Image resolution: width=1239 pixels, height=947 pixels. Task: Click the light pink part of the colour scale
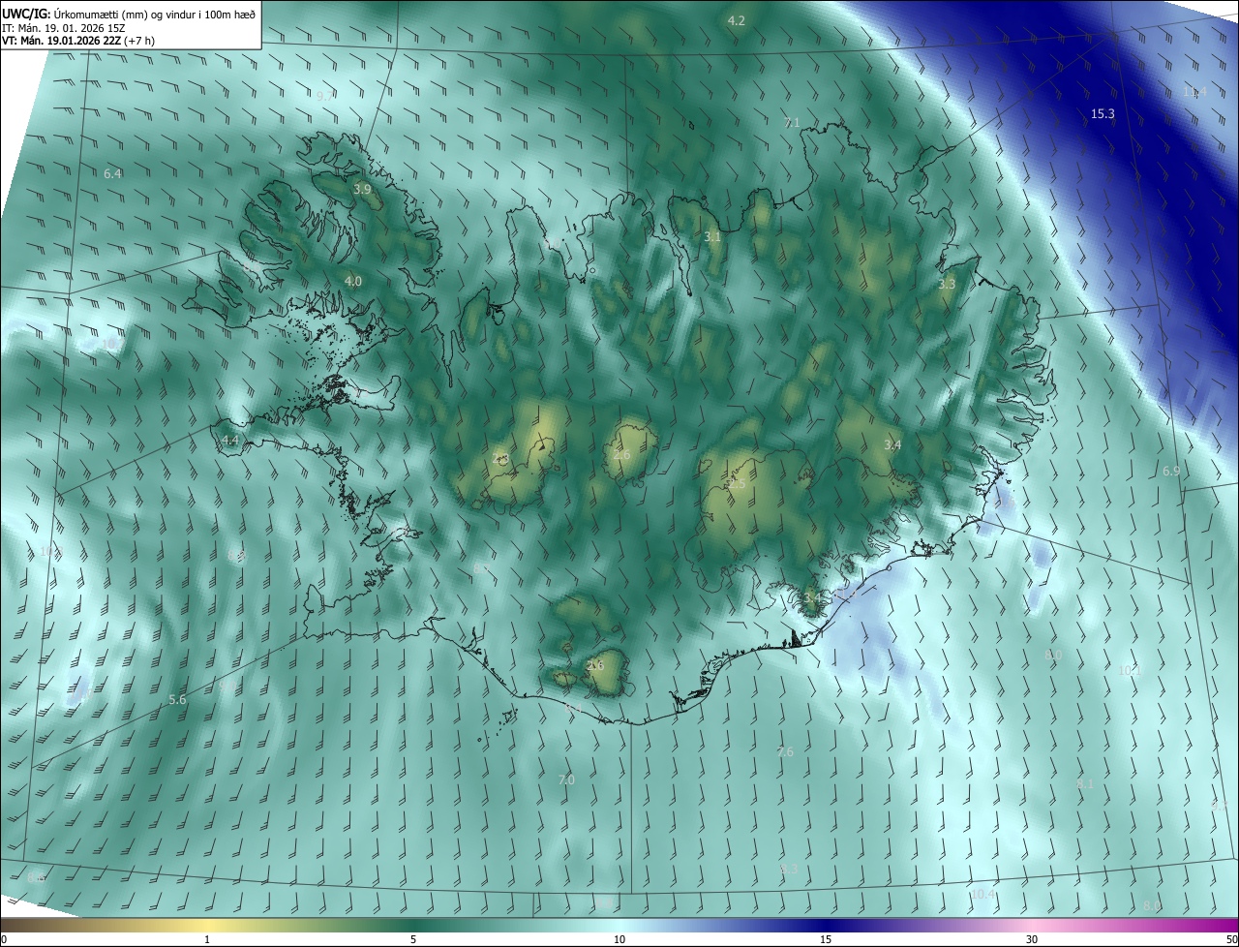1032,925
